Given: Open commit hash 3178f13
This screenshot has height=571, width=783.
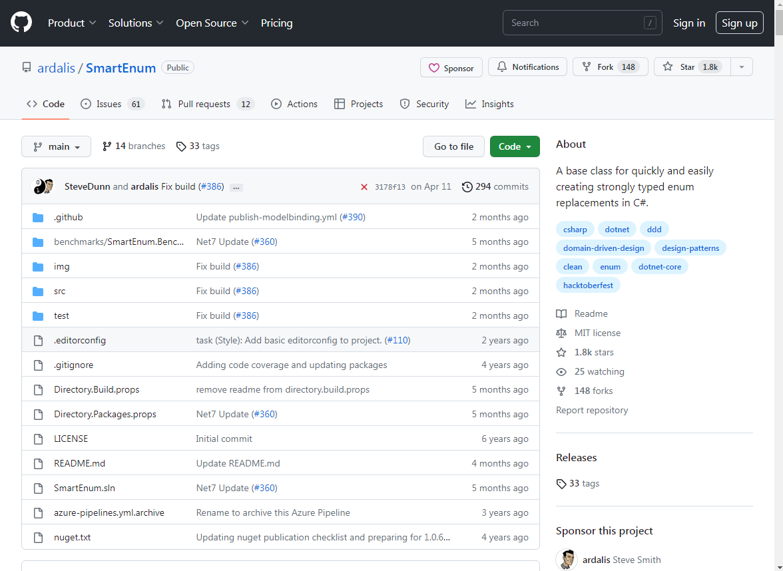Looking at the screenshot, I should click(x=390, y=187).
